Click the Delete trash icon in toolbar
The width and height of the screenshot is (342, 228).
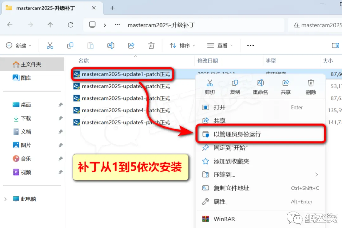(151, 45)
